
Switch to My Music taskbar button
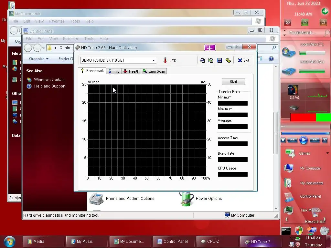click(87, 242)
